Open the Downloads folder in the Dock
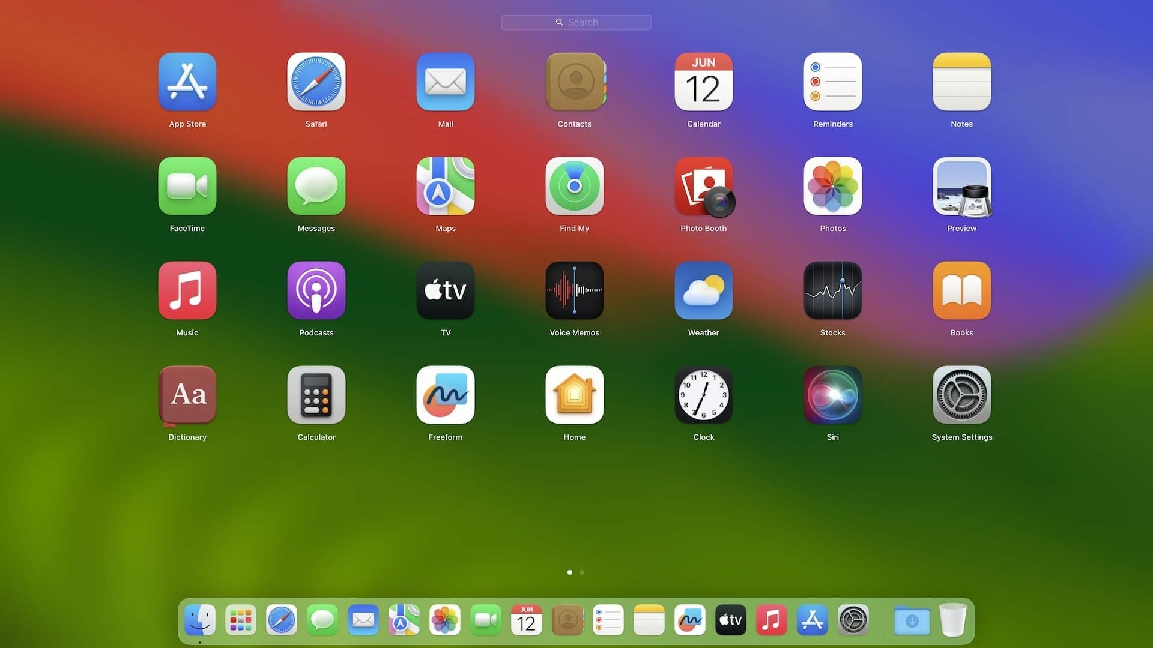Screen dimensions: 1153x648 point(912,620)
